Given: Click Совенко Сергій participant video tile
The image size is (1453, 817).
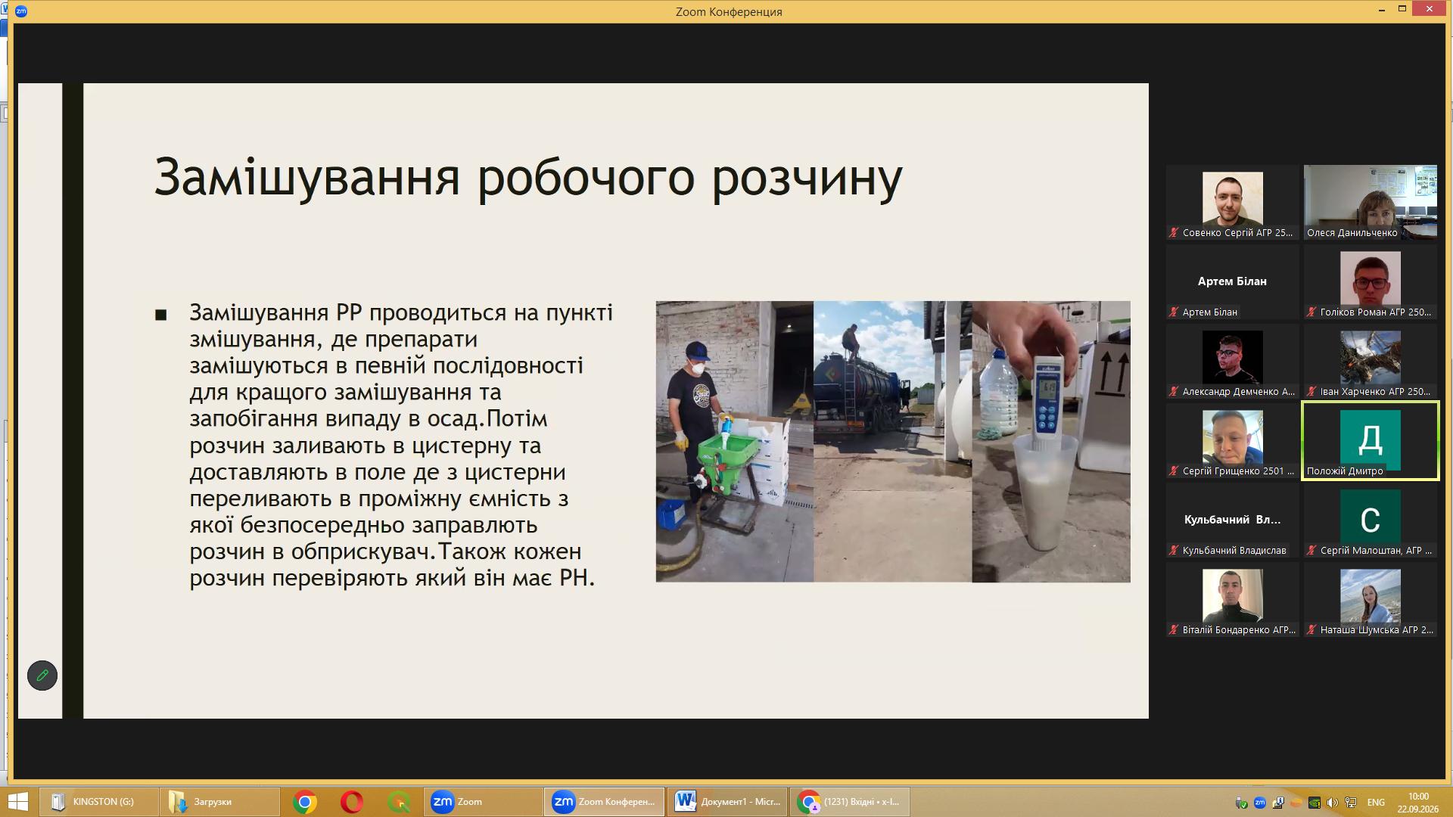Looking at the screenshot, I should [x=1232, y=203].
